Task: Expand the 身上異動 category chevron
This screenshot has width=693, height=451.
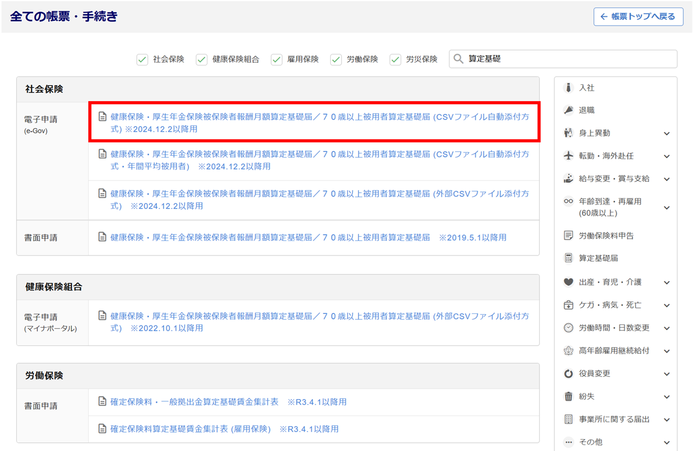Action: (666, 134)
